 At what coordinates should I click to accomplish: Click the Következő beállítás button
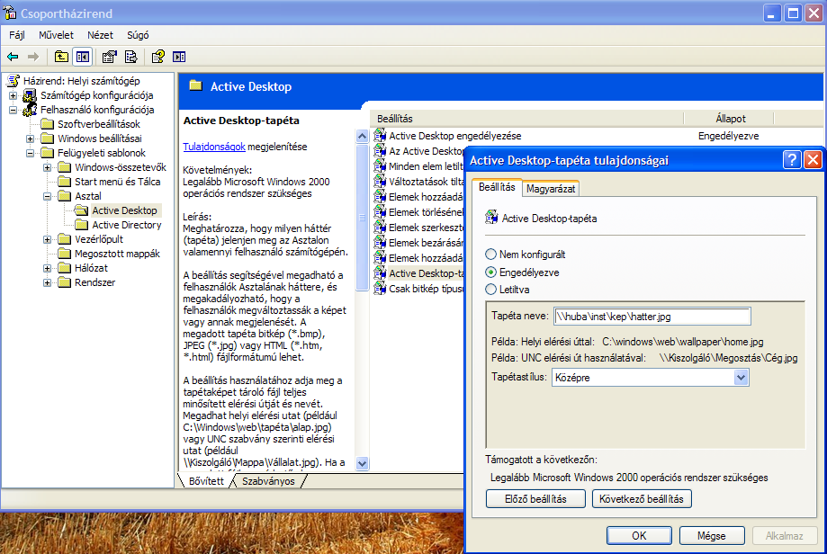[642, 498]
